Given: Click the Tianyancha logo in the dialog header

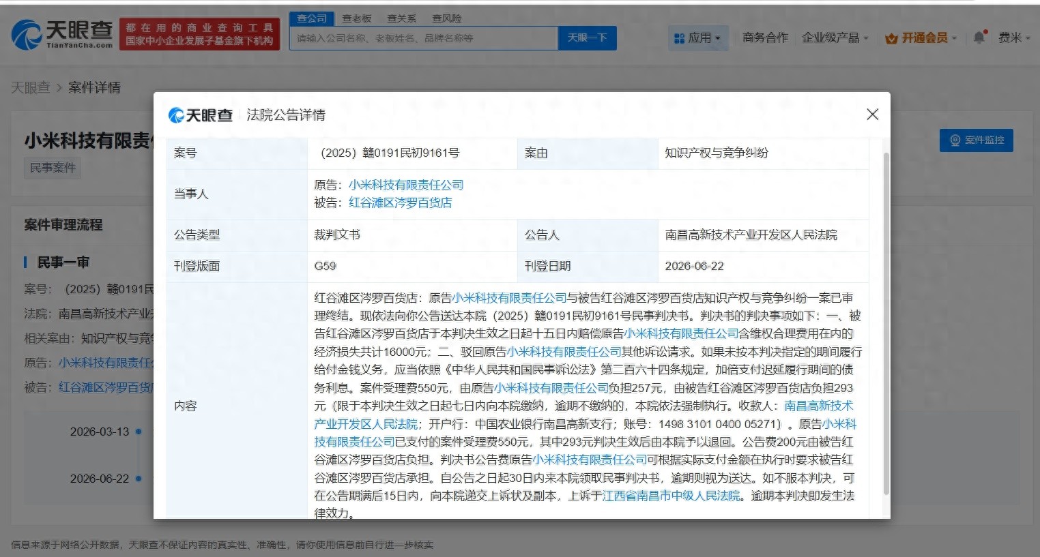Looking at the screenshot, I should tap(201, 115).
